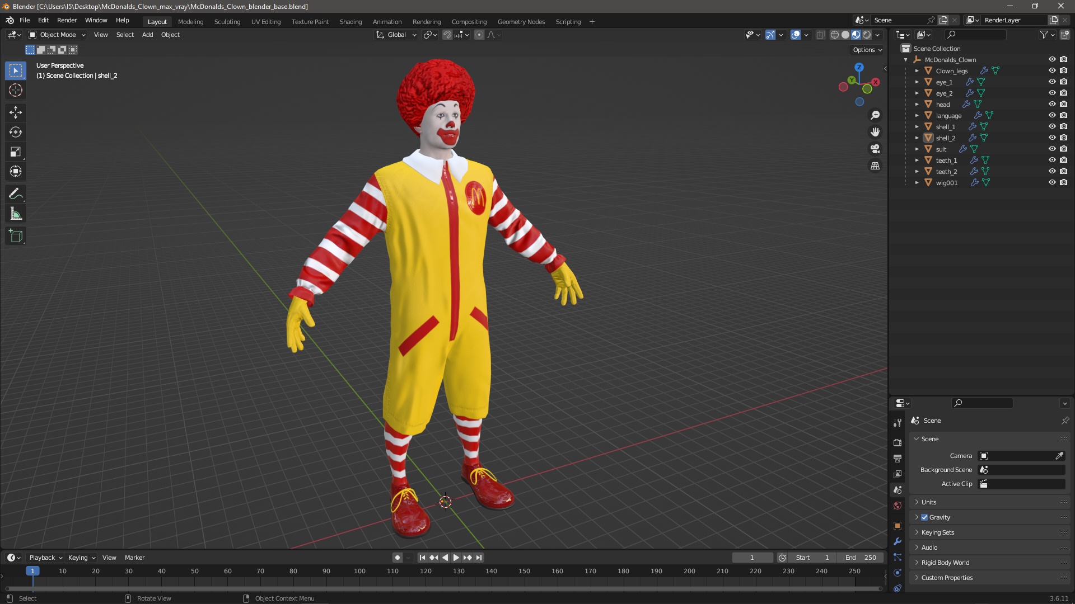The width and height of the screenshot is (1075, 604).
Task: Expand the Keying Sets panel
Action: 990,532
